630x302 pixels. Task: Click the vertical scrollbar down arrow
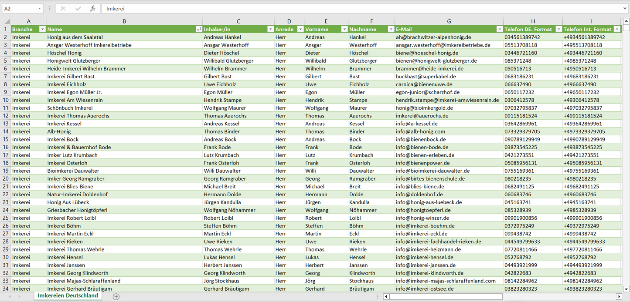pyautogui.click(x=626, y=289)
